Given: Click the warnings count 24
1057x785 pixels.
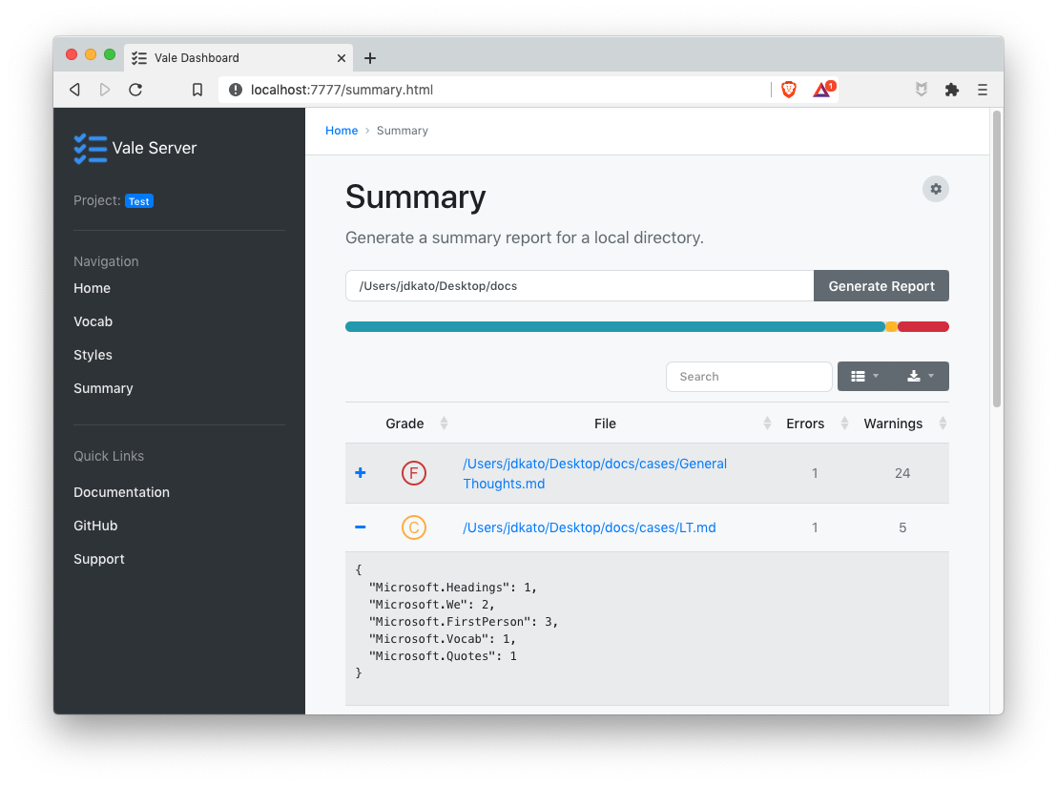Looking at the screenshot, I should point(902,473).
